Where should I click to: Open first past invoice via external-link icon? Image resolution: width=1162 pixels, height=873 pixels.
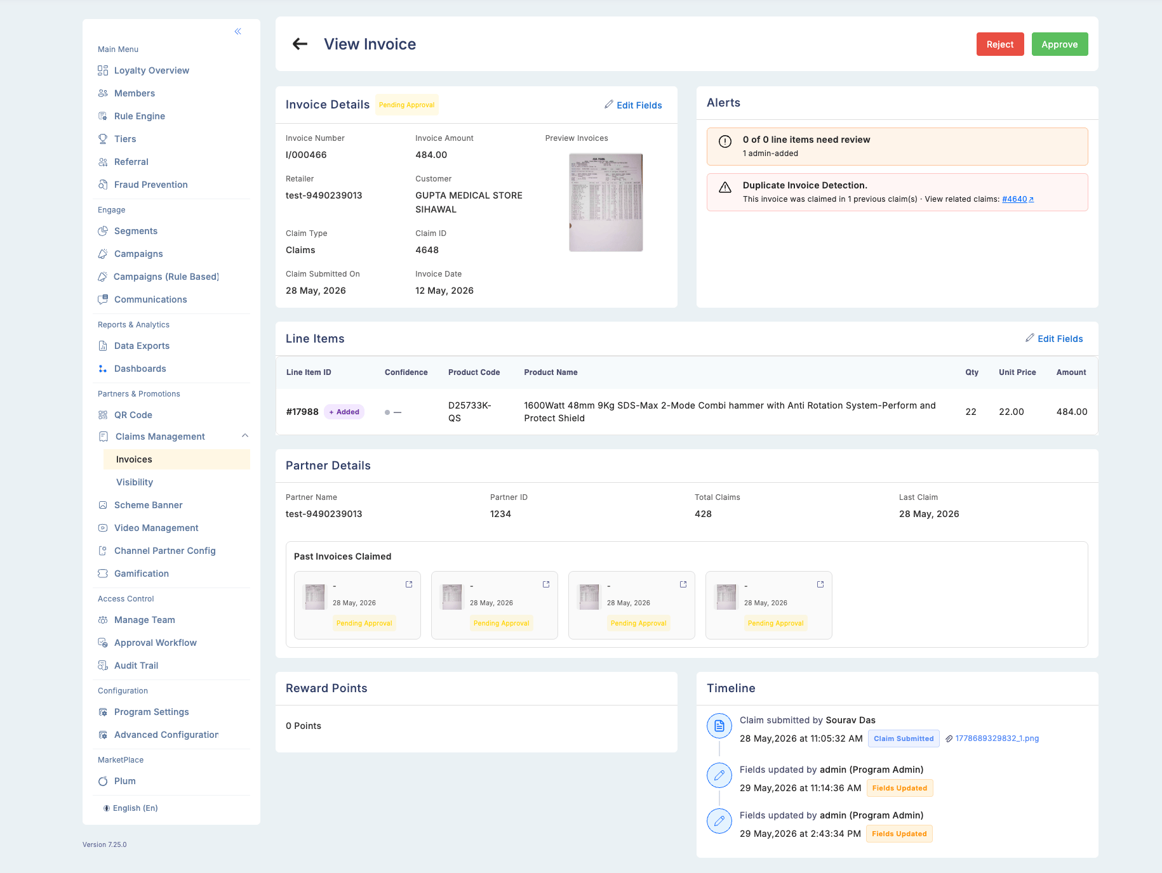pyautogui.click(x=409, y=584)
